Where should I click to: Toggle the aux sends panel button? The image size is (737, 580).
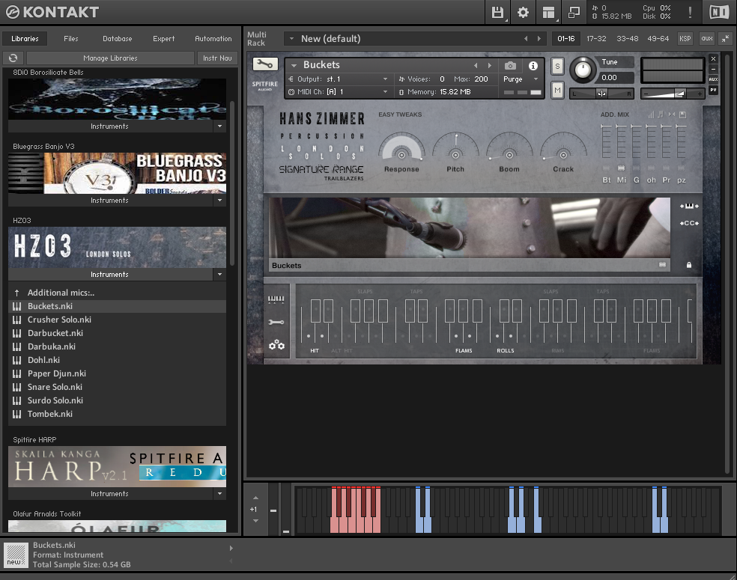point(707,38)
